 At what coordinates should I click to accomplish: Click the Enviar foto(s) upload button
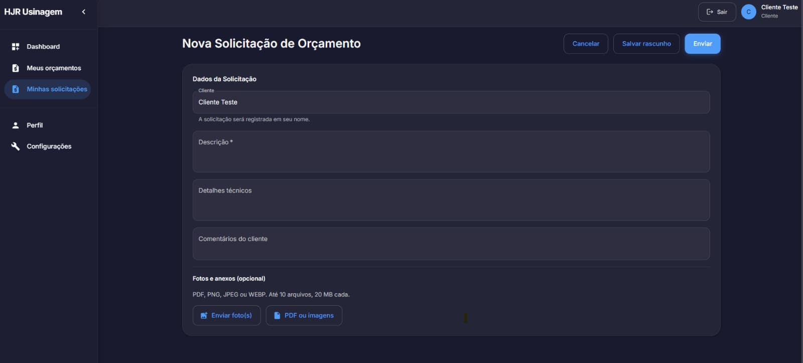(x=226, y=315)
